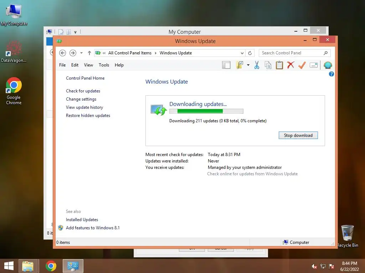
Task: Click the green download progress bar
Action: pos(206,111)
